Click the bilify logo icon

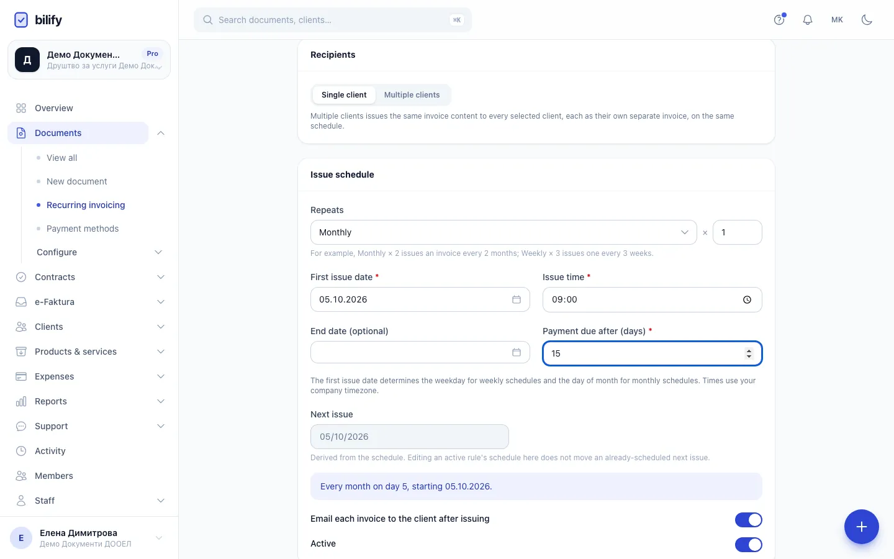tap(21, 20)
